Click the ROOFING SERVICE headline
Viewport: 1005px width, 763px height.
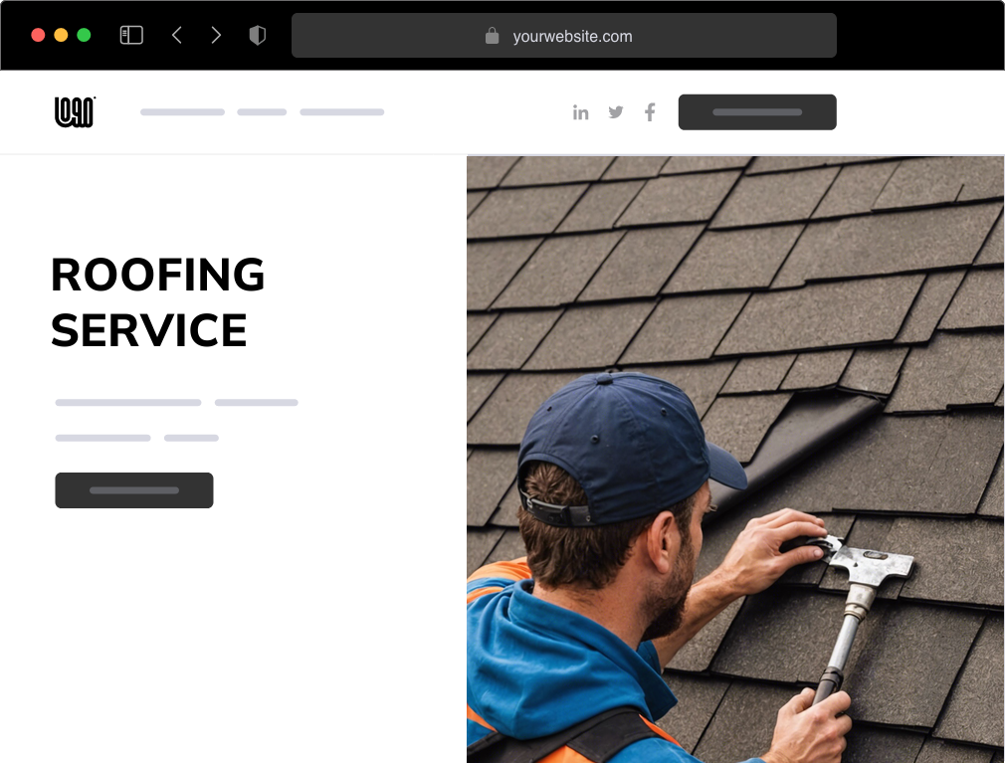click(x=157, y=302)
